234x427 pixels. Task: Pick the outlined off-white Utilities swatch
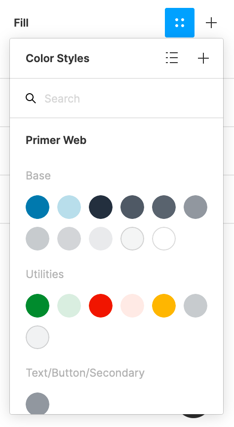click(x=38, y=337)
